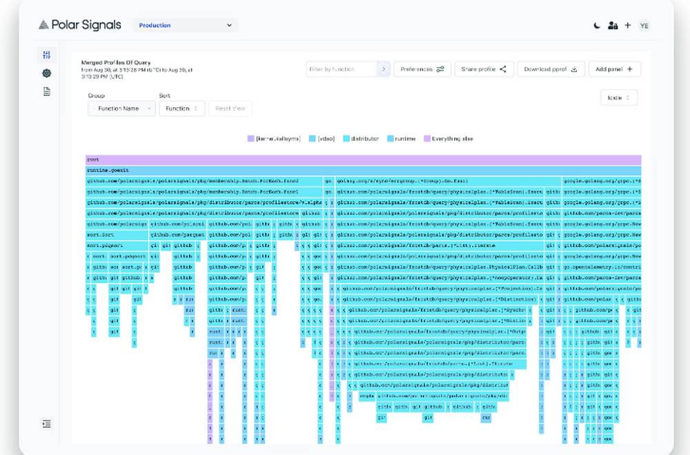Screen dimensions: 690x455
Task: Click the Polar Signals logo
Action: coord(79,25)
